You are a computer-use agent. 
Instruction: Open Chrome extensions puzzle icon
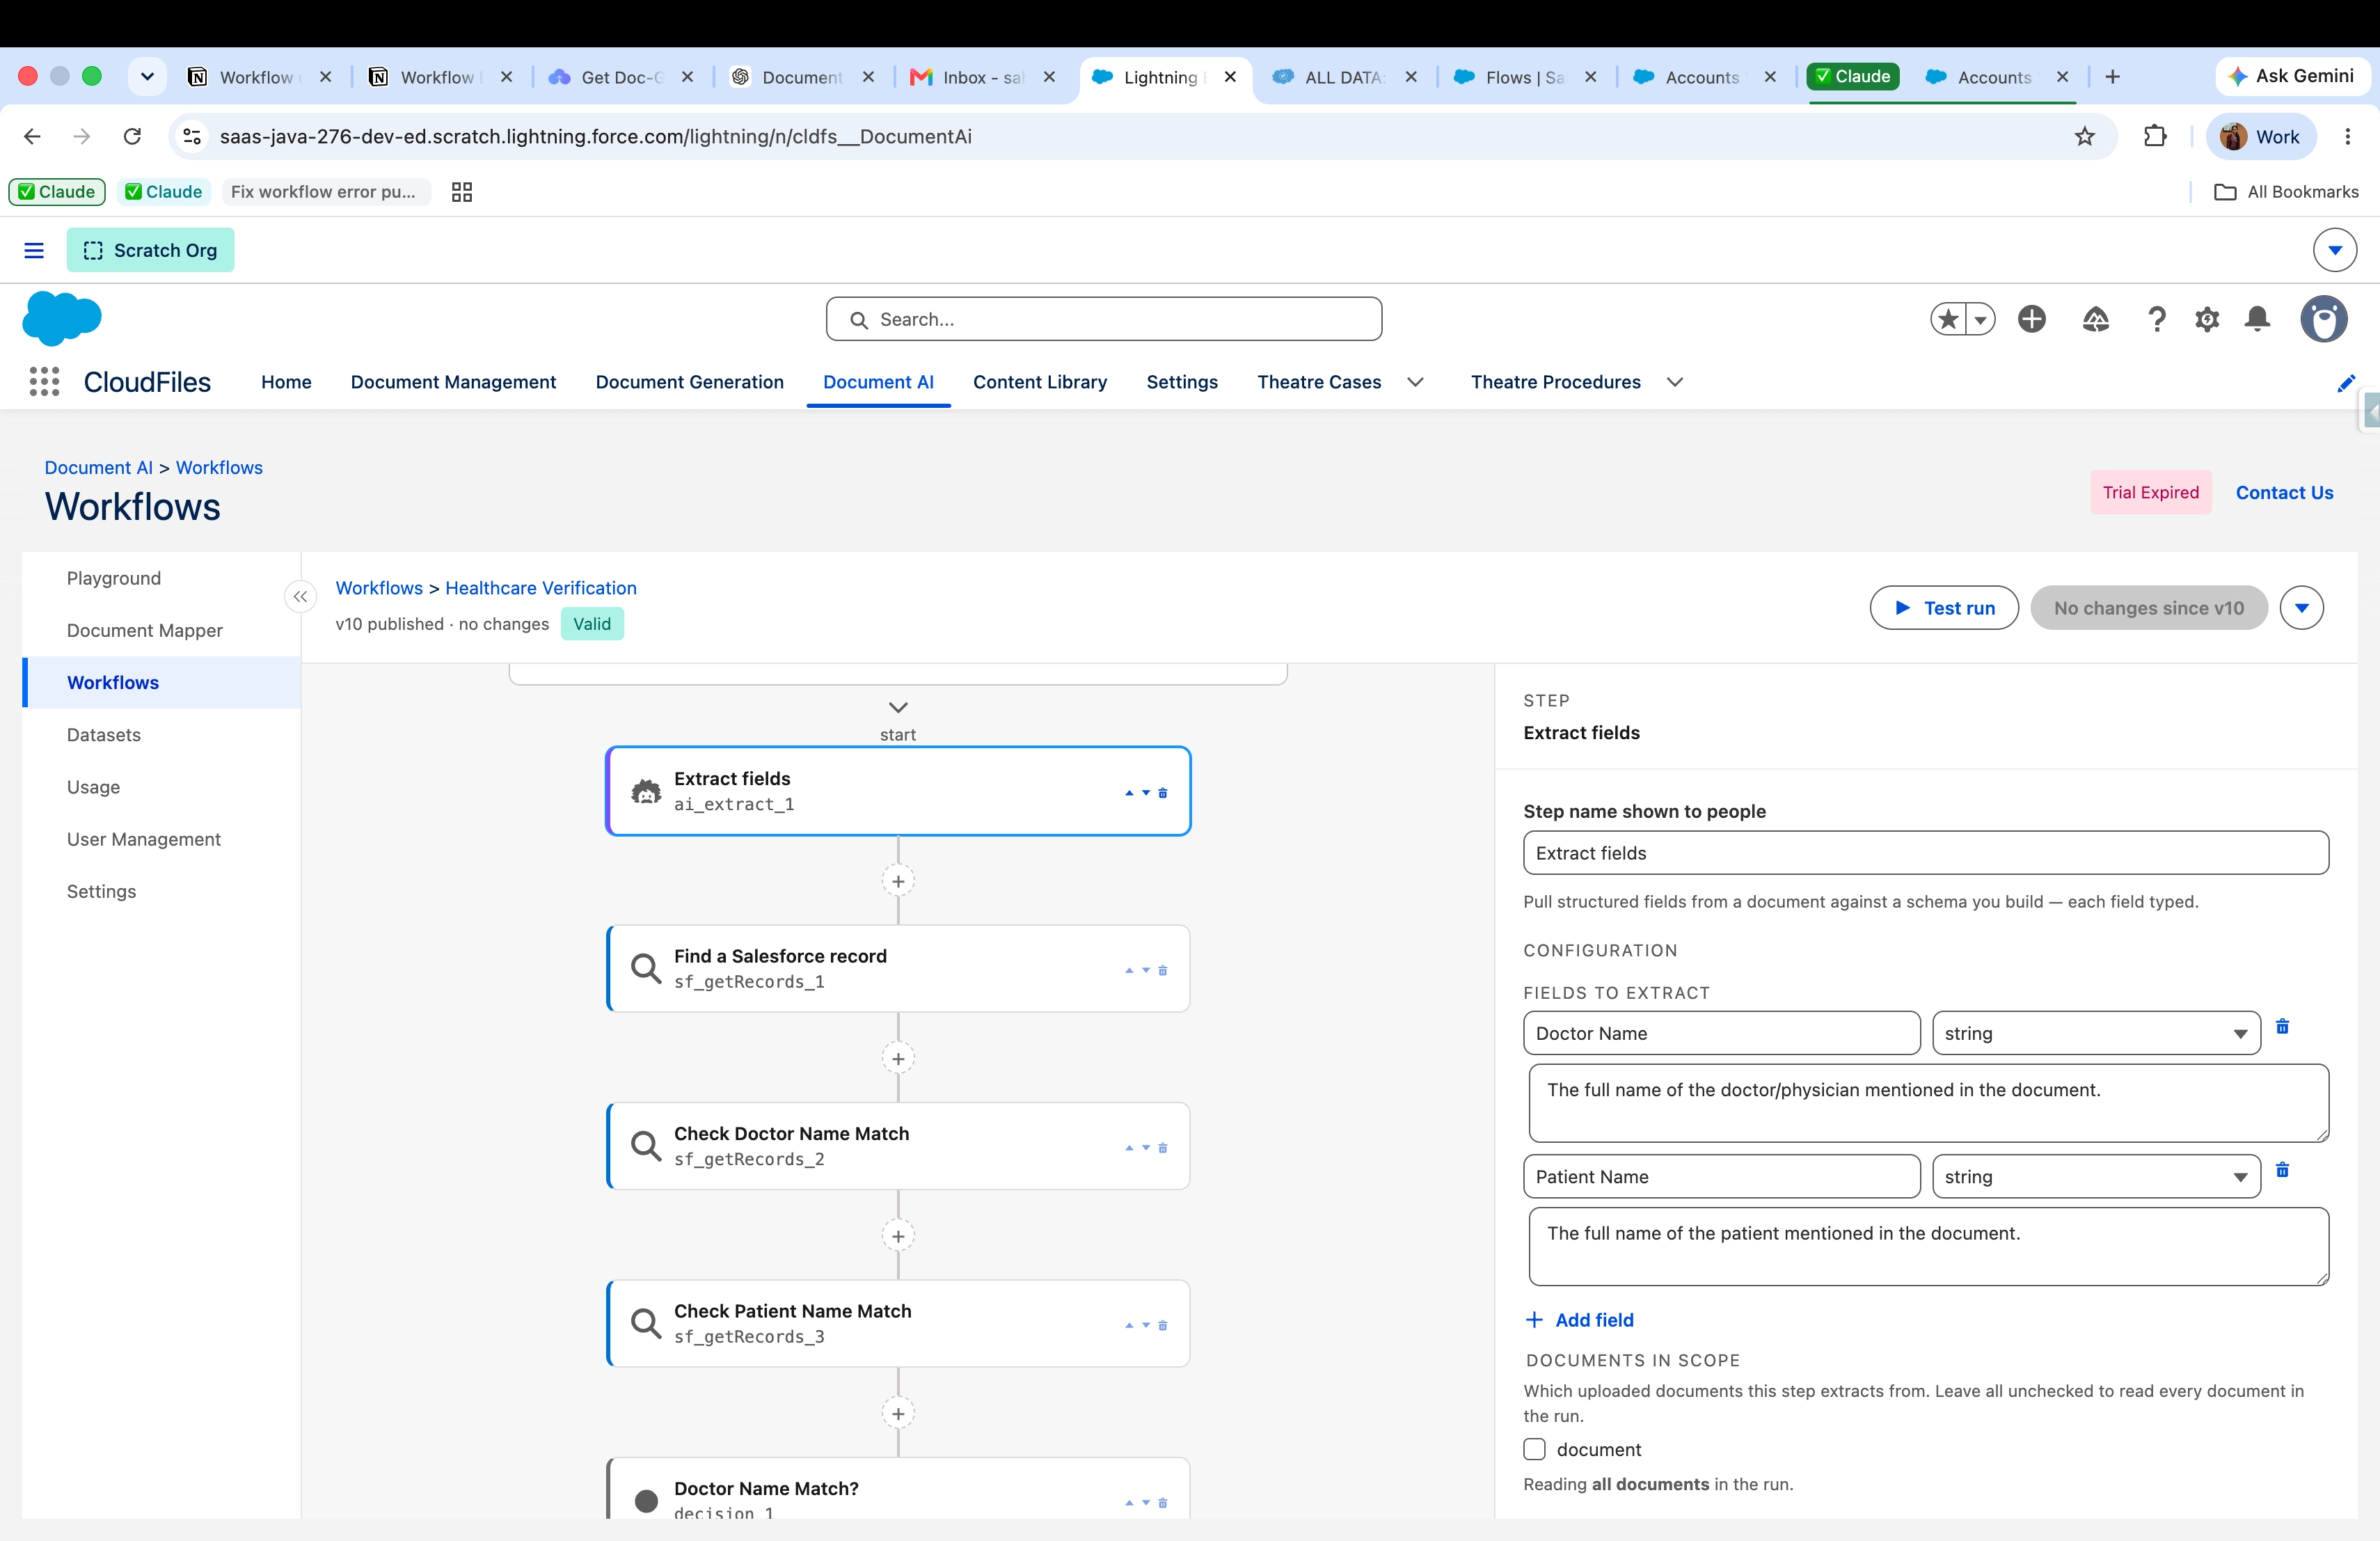(x=2155, y=137)
